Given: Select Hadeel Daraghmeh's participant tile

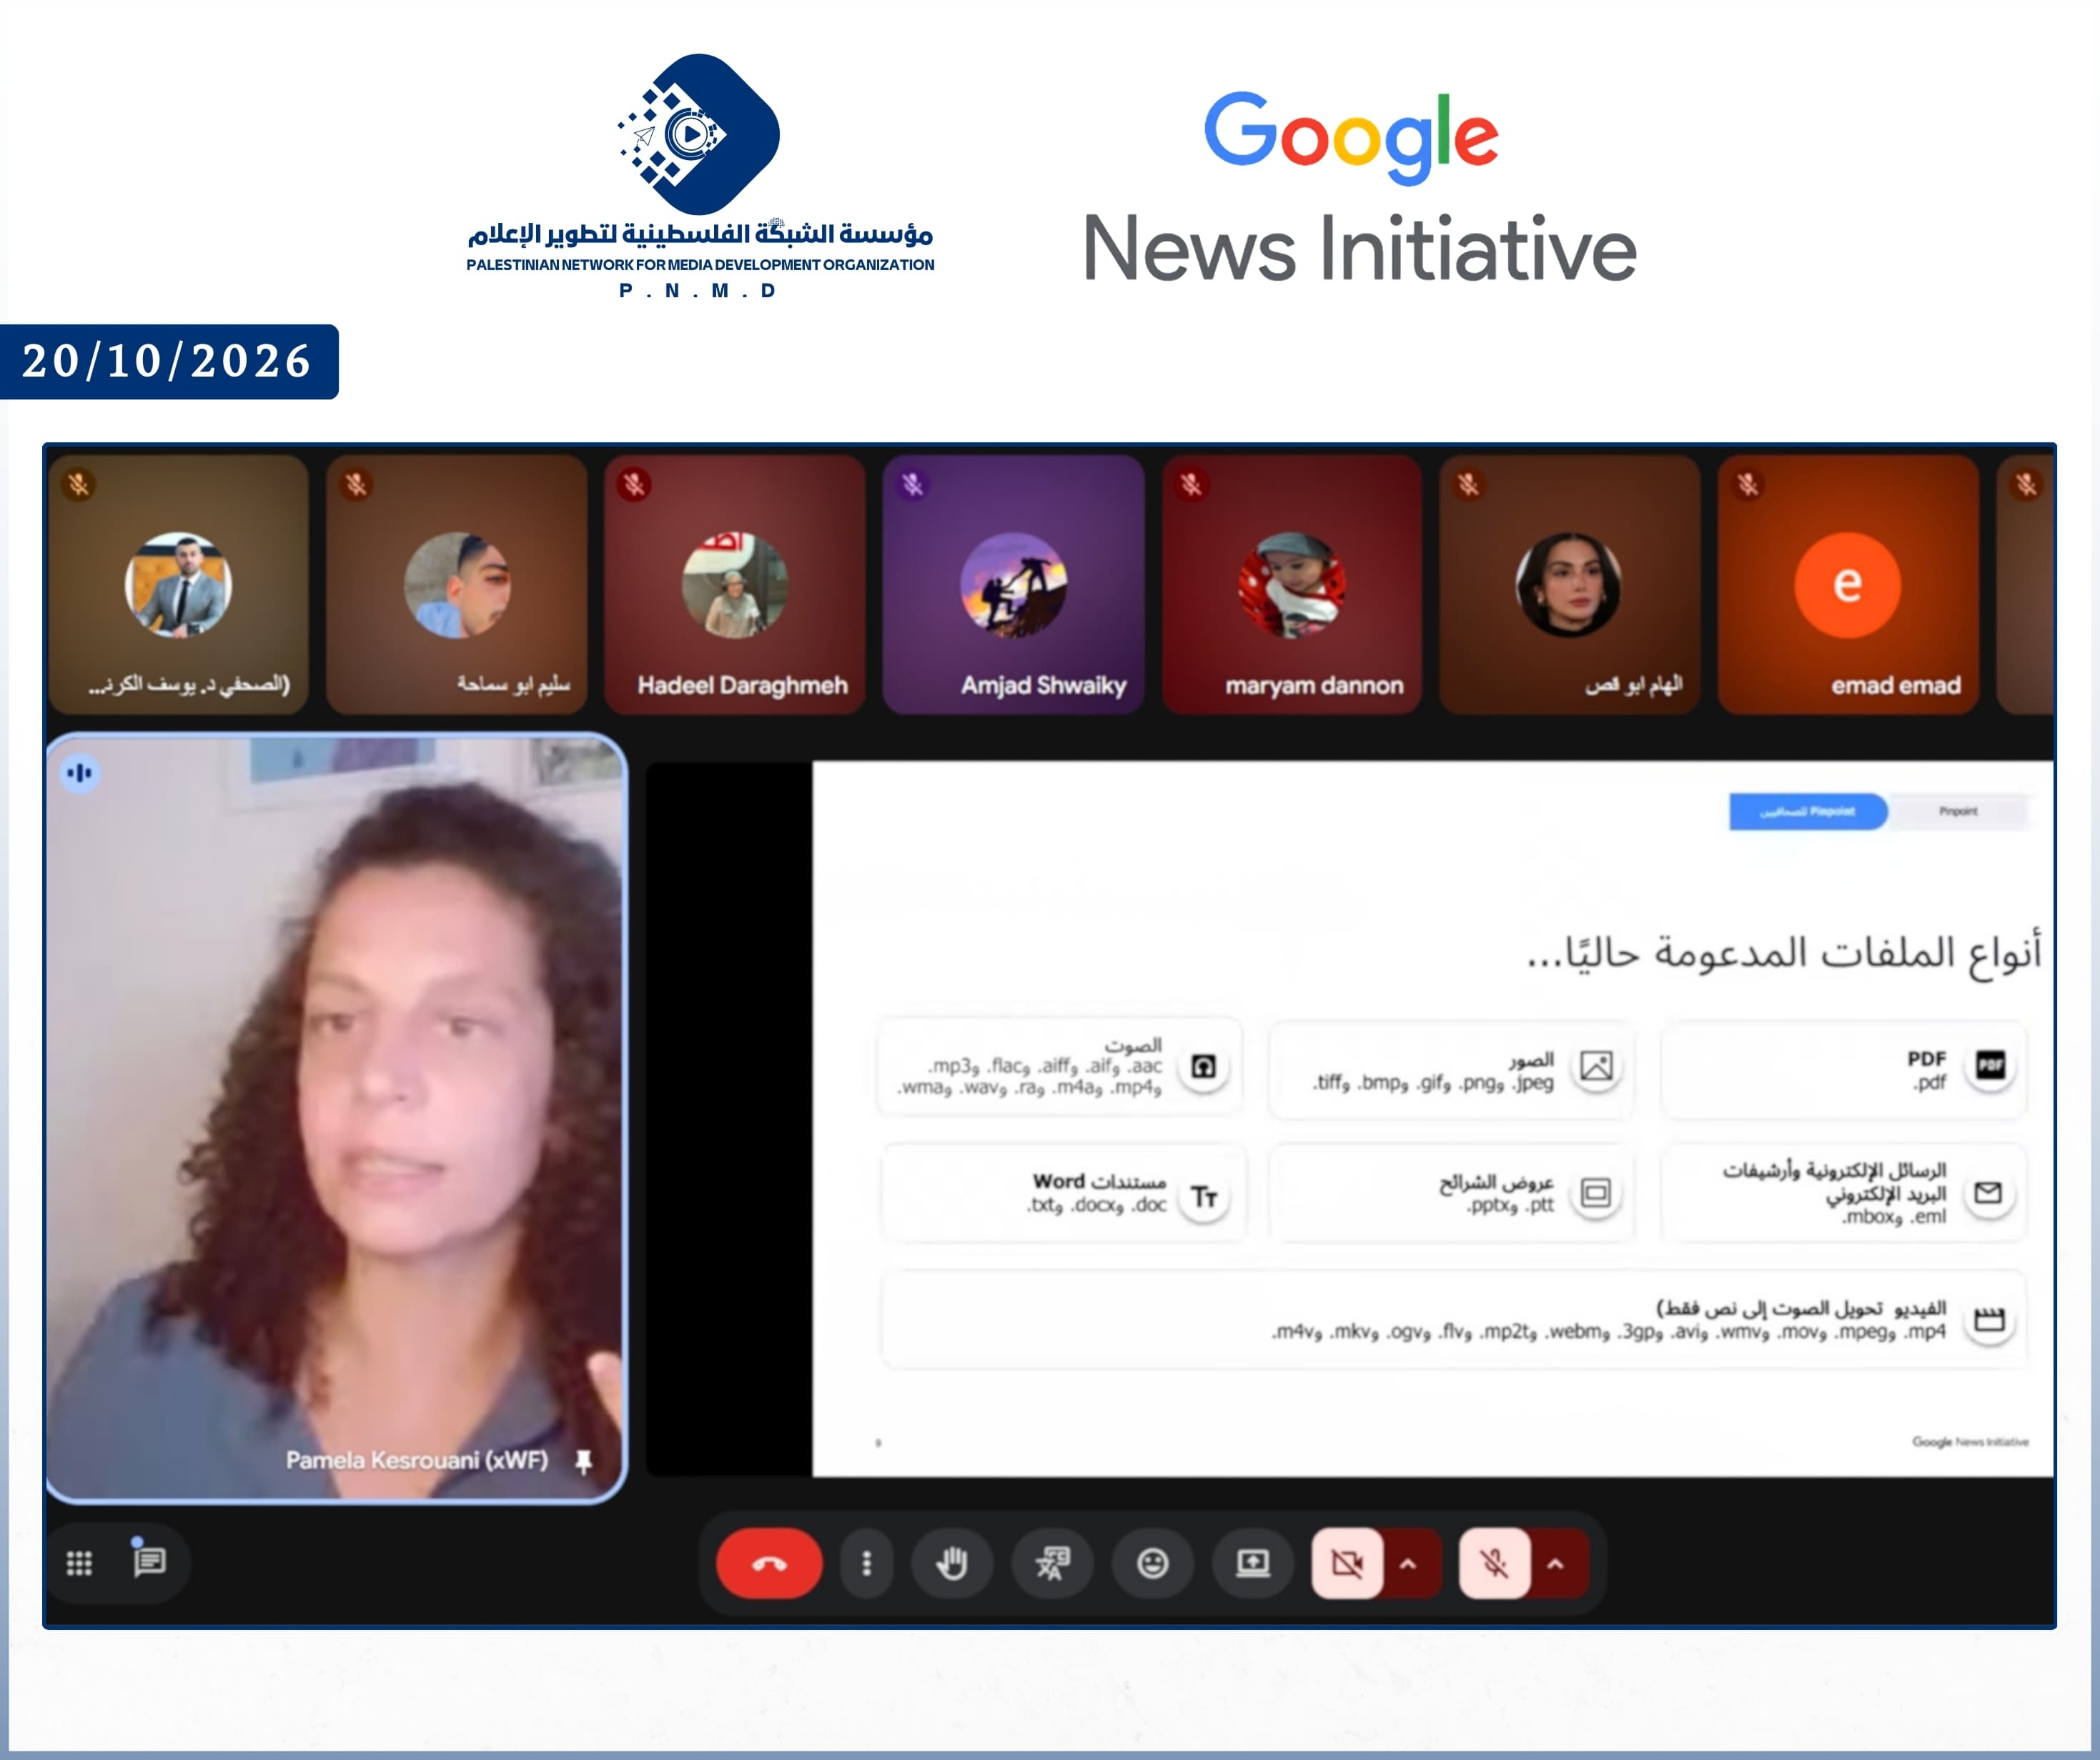Looking at the screenshot, I should coord(735,585).
